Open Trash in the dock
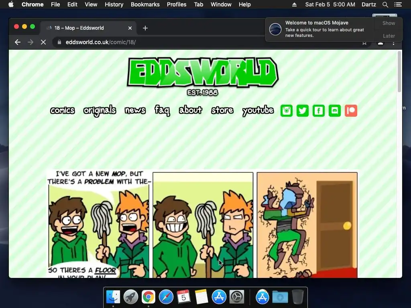Viewport: 411px width, 308px height. coord(297,297)
